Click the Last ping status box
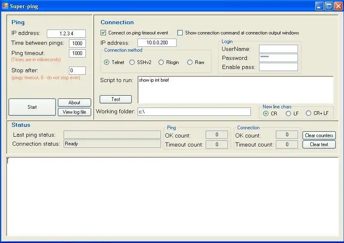The width and height of the screenshot is (344, 243). [112, 135]
